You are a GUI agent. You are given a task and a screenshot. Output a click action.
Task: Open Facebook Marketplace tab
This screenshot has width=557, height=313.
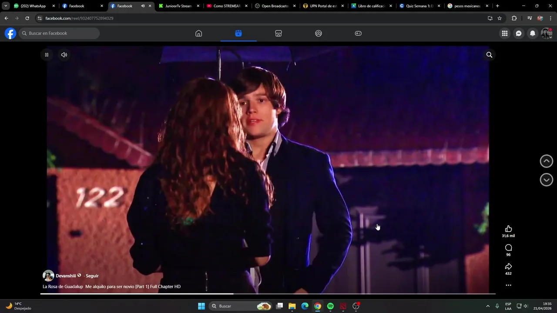[x=278, y=33]
